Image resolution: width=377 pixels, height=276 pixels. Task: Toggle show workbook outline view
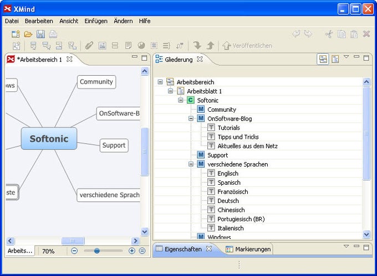click(323, 59)
